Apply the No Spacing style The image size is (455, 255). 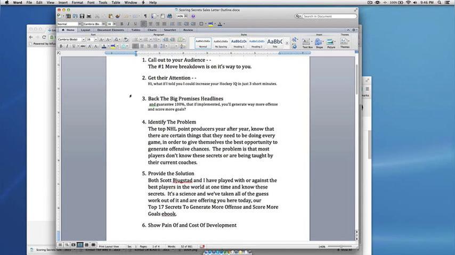point(221,43)
